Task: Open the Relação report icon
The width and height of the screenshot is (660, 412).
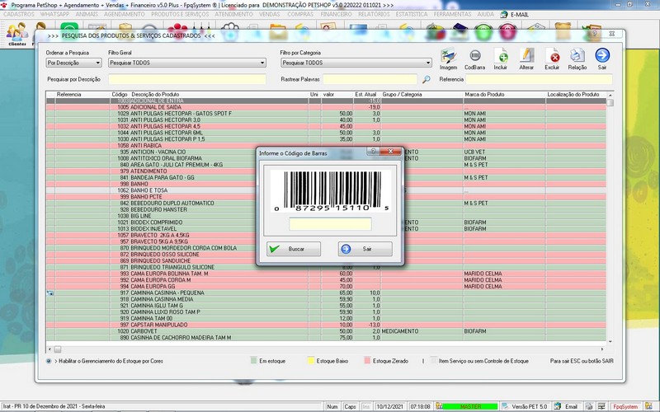Action: [x=577, y=59]
